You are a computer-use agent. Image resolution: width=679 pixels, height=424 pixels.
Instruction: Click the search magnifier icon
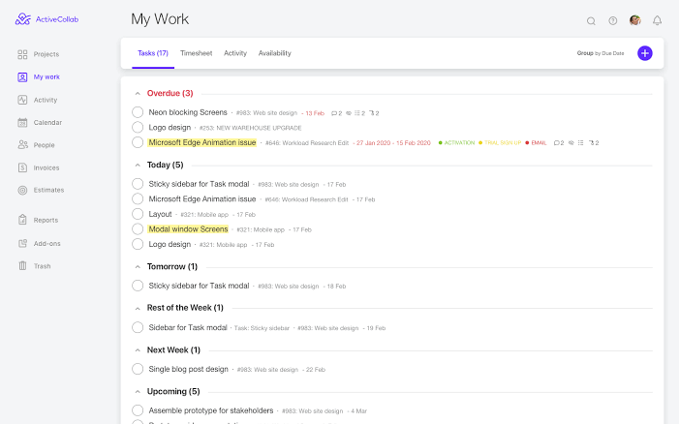pyautogui.click(x=591, y=20)
